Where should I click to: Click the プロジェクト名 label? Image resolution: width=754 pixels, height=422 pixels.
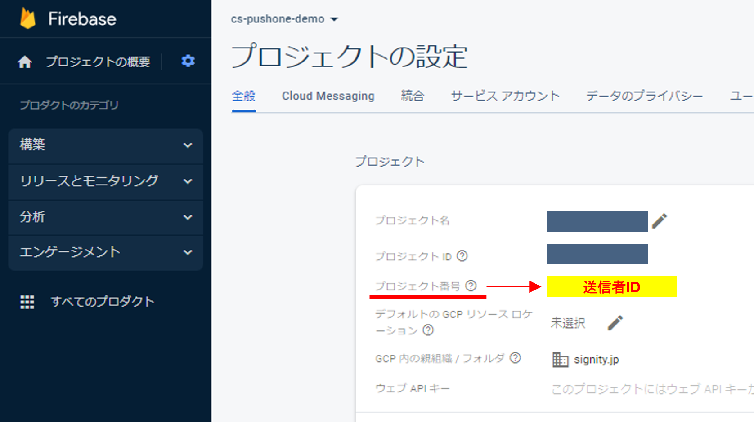(413, 221)
